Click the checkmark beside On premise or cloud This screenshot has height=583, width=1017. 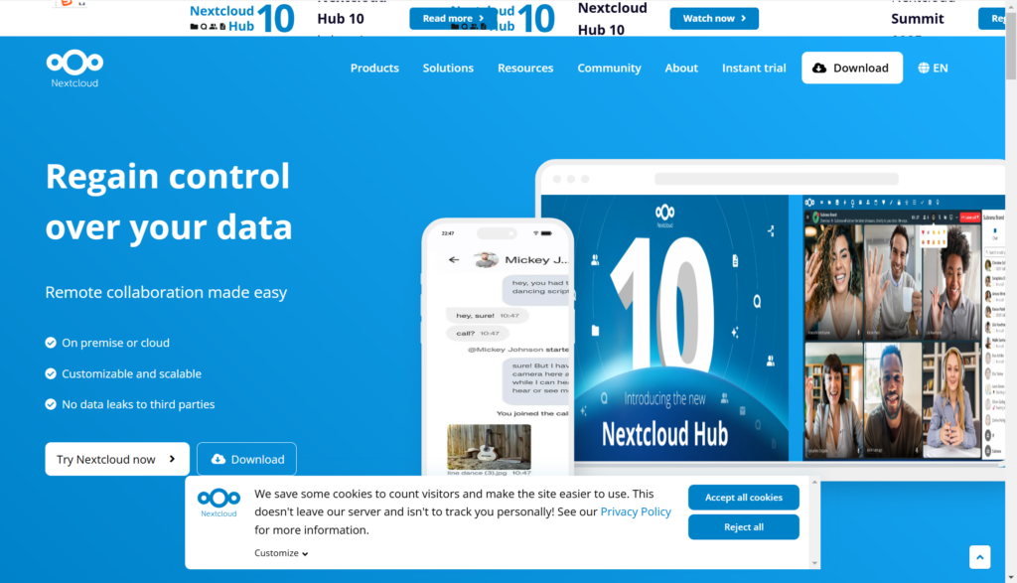coord(51,343)
